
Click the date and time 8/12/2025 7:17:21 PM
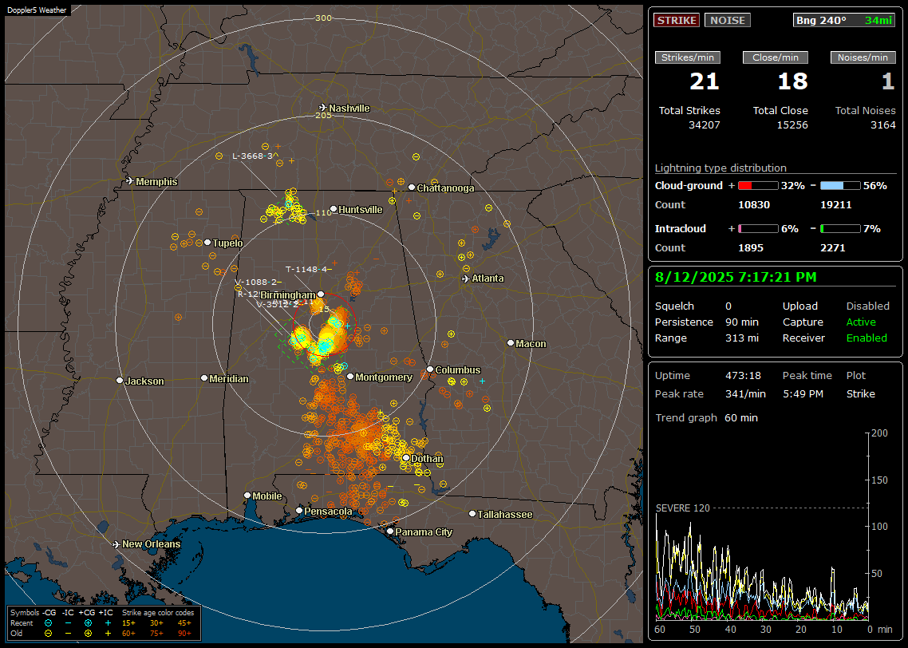tap(736, 277)
